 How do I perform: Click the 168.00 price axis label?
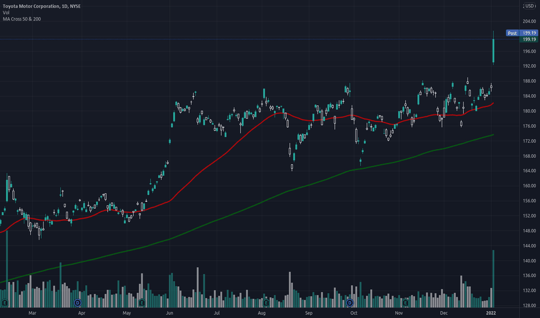530,156
